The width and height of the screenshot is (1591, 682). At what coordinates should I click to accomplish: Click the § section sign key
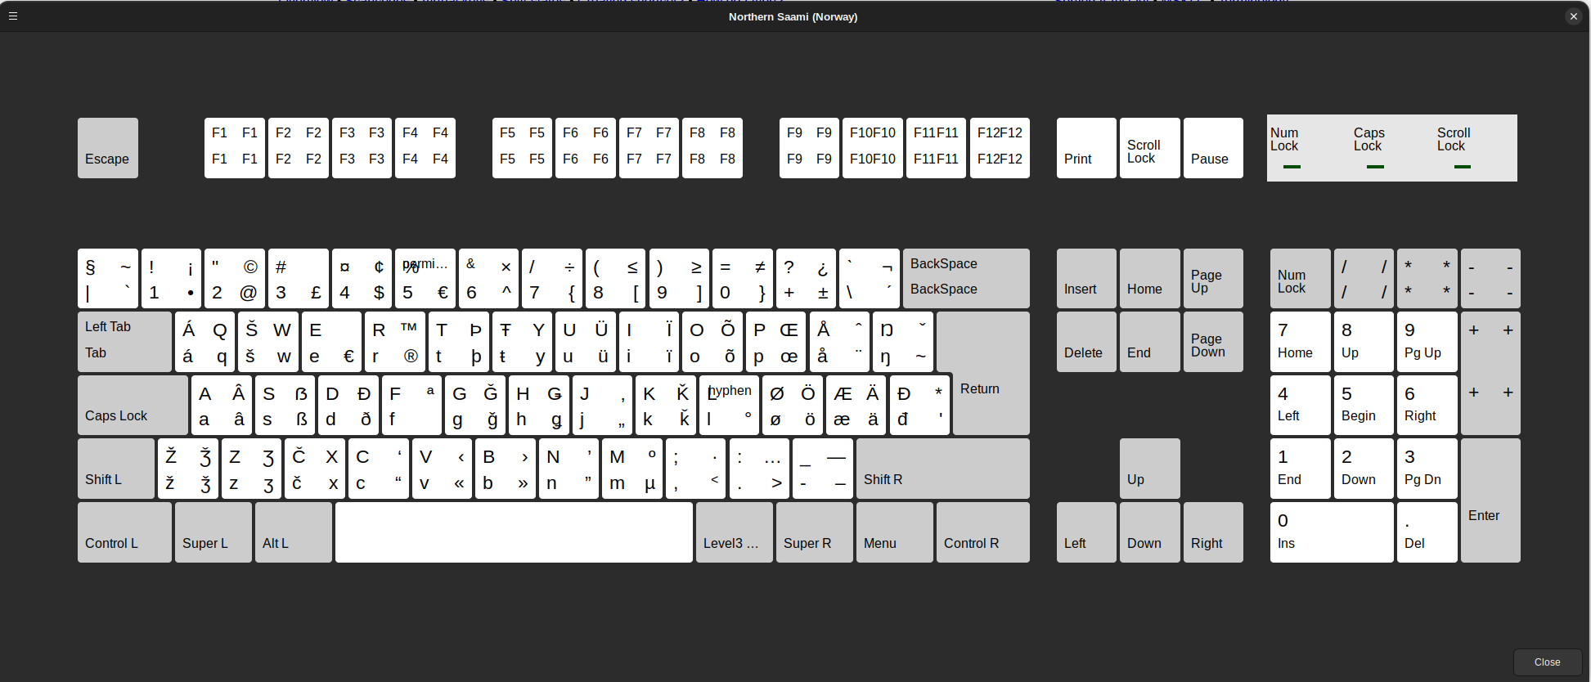click(x=108, y=278)
